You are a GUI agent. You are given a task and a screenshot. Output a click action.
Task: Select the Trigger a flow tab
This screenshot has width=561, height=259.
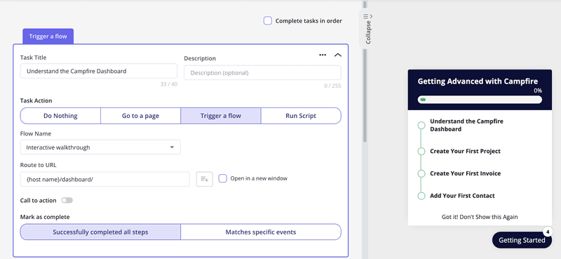(48, 36)
